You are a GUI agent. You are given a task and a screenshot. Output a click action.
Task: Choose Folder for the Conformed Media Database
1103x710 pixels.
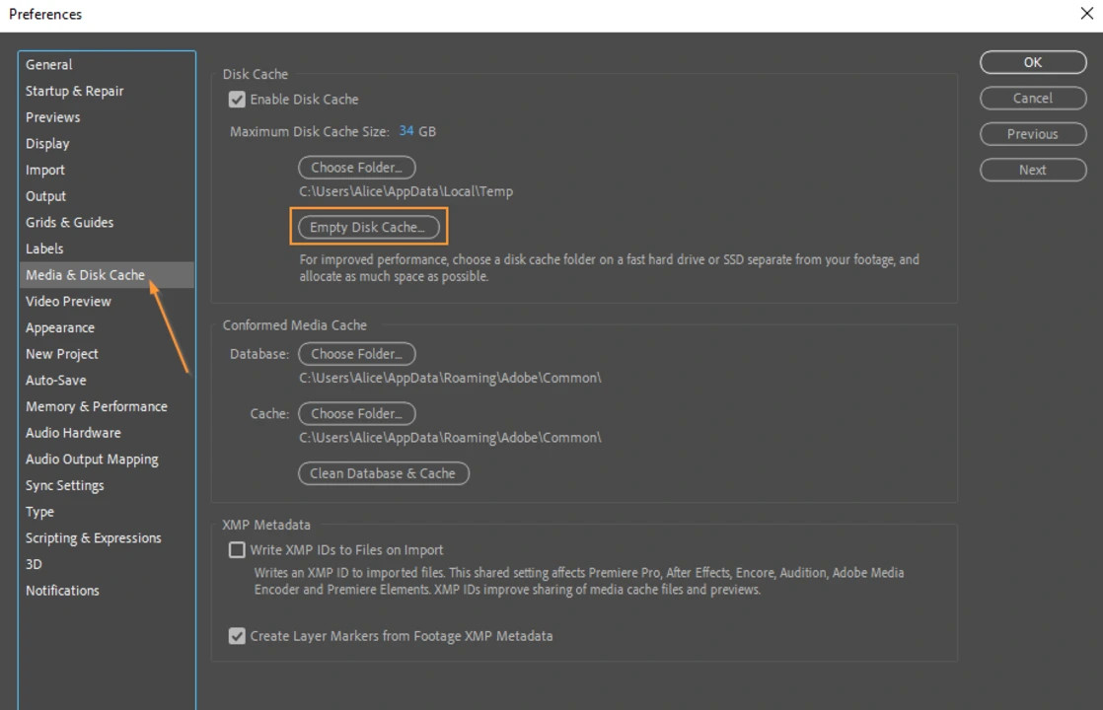tap(356, 354)
